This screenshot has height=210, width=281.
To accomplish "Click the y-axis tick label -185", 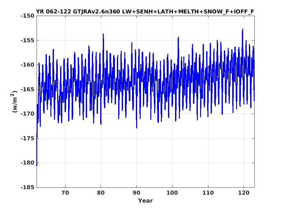I will pyautogui.click(x=27, y=187).
